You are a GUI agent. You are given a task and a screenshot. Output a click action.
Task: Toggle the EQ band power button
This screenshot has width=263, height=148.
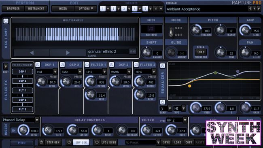(x=162, y=102)
